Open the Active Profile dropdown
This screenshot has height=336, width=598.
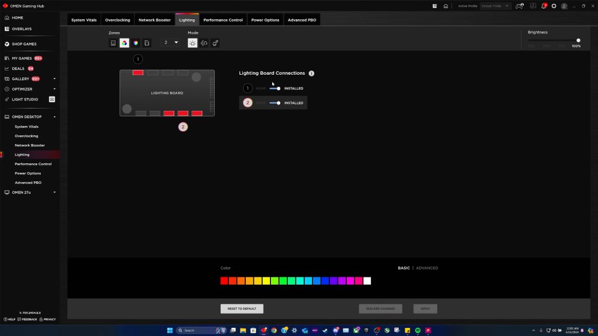tap(495, 6)
